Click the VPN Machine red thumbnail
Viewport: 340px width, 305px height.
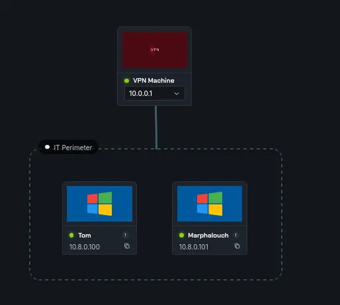(x=155, y=50)
